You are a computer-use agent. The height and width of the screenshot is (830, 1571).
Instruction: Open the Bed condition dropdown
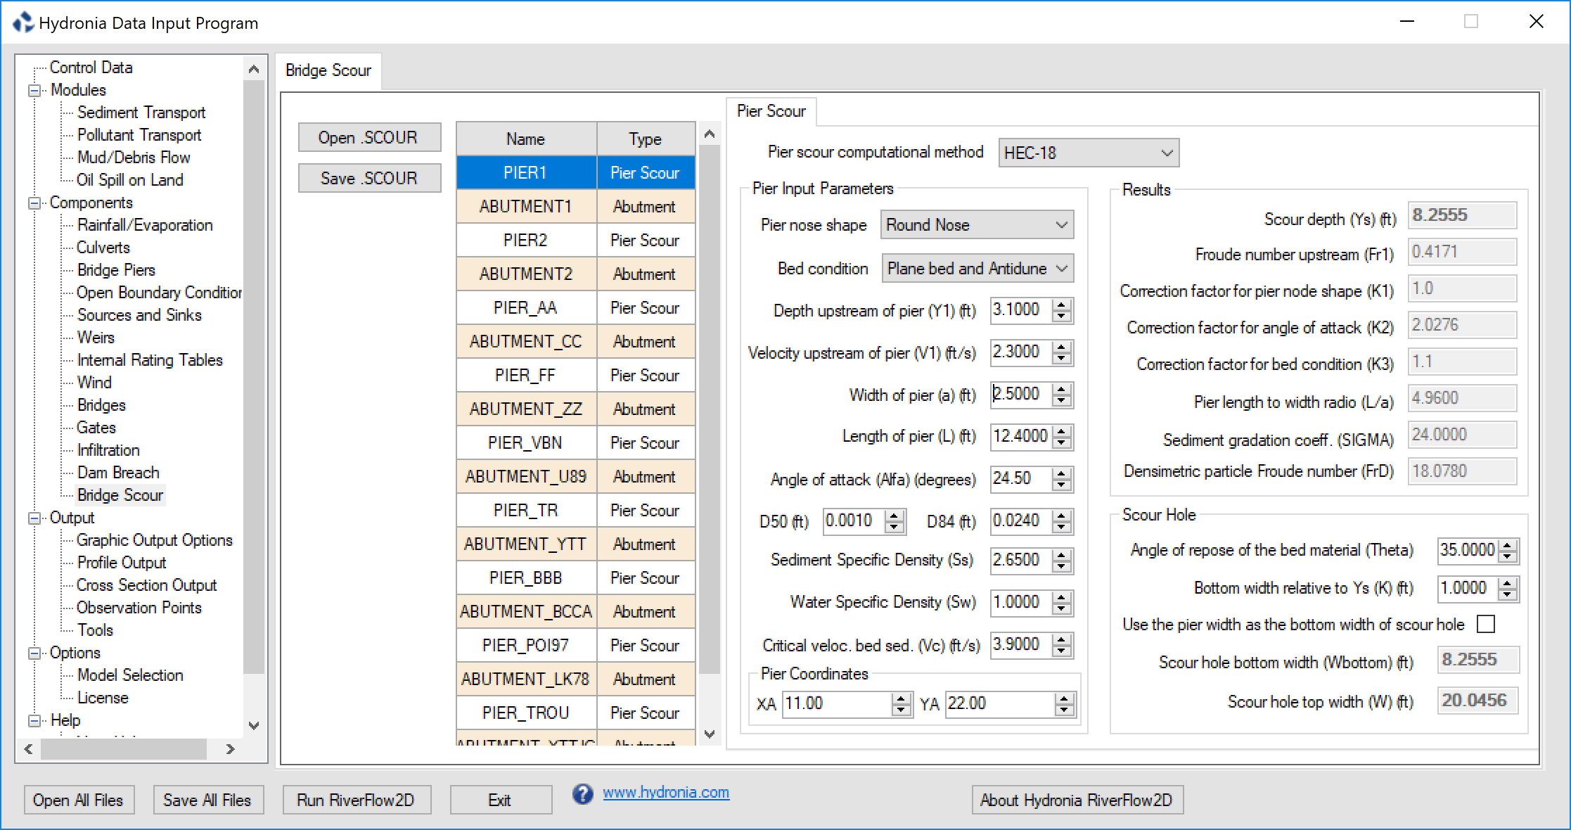(x=977, y=269)
